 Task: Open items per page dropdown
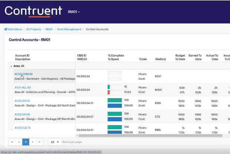point(55,142)
